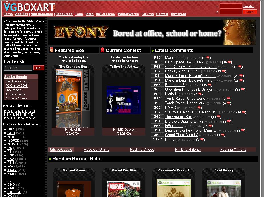This screenshot has width=264, height=197.
Task: Click the 360 badge beside Grand Theft Auto IV
Action: point(157,135)
